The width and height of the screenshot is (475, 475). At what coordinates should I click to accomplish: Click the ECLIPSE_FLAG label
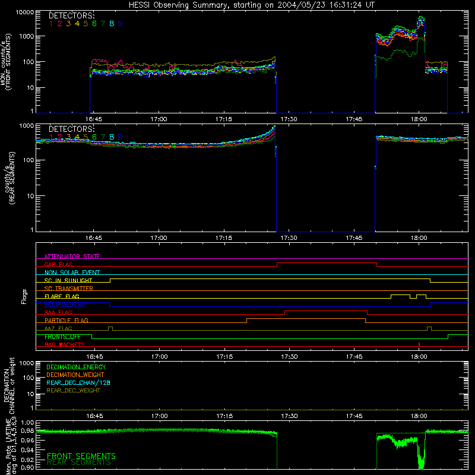(x=65, y=305)
